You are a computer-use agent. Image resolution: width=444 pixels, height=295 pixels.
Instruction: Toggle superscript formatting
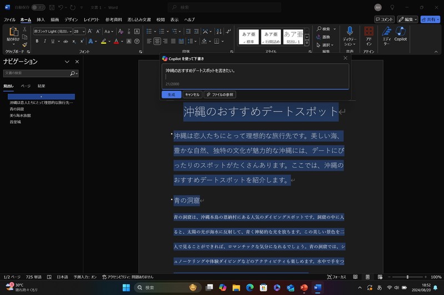click(82, 41)
